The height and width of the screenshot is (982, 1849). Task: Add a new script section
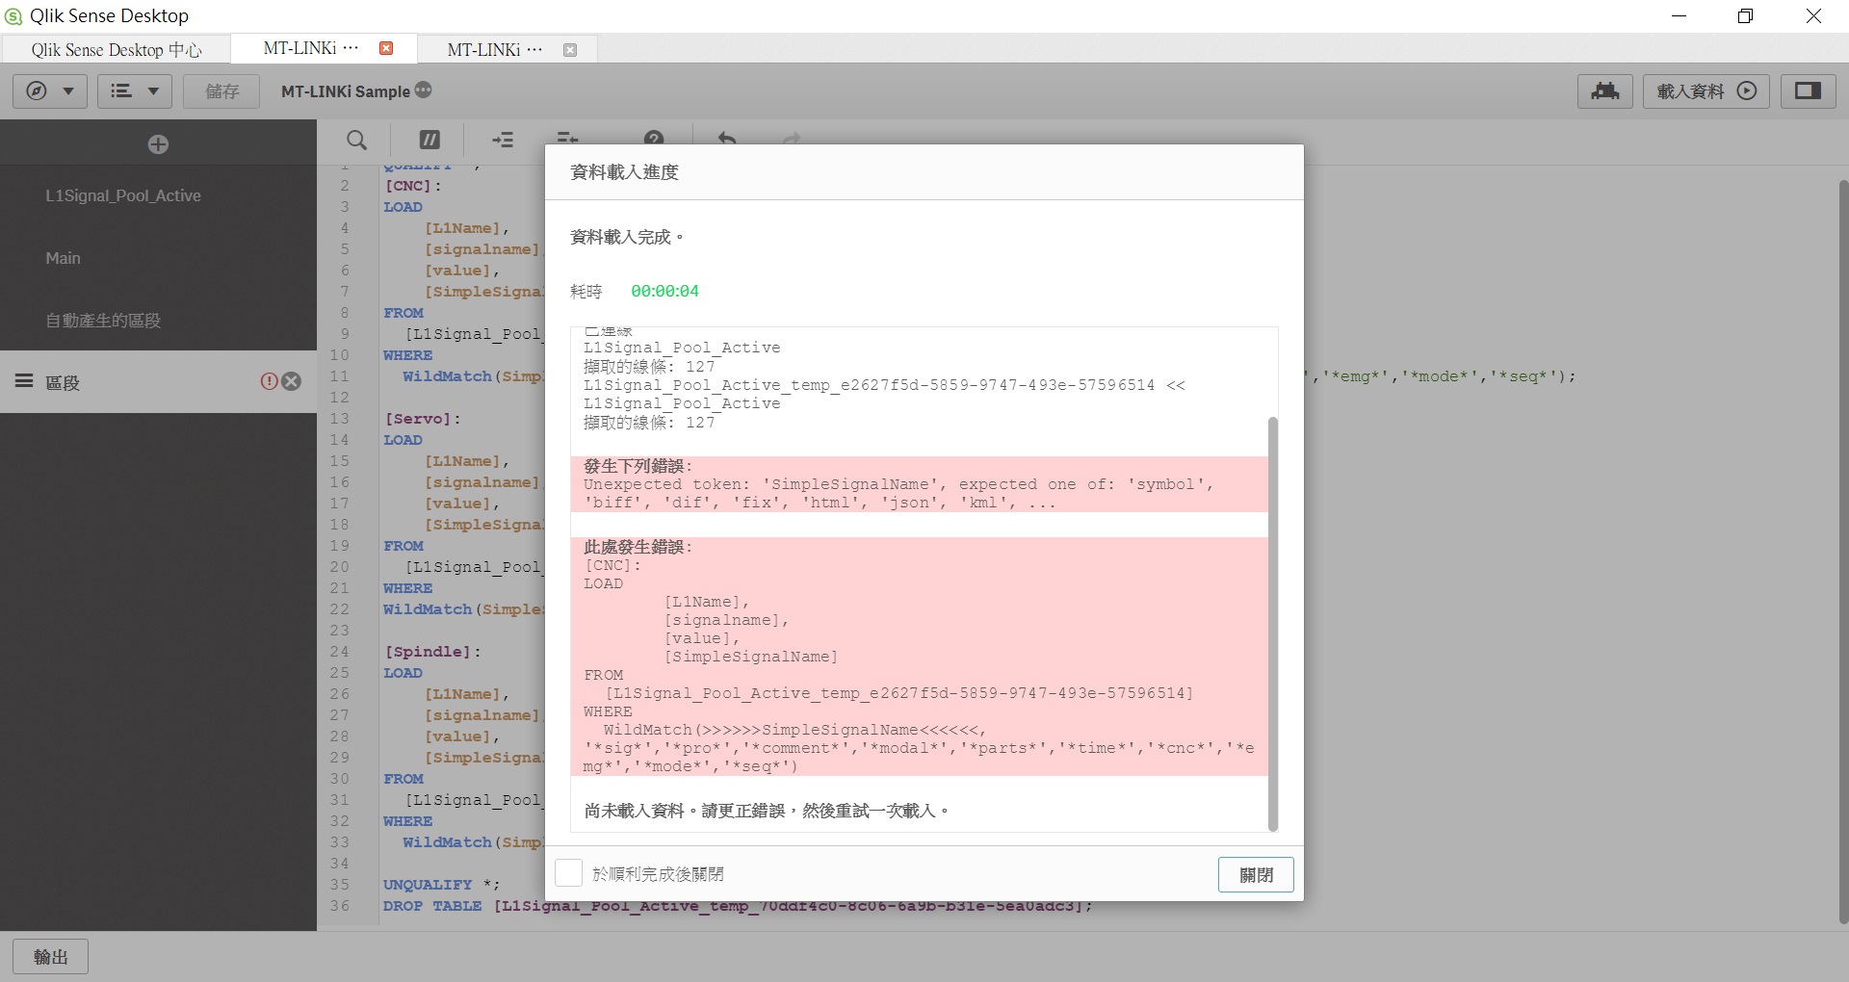pos(158,144)
